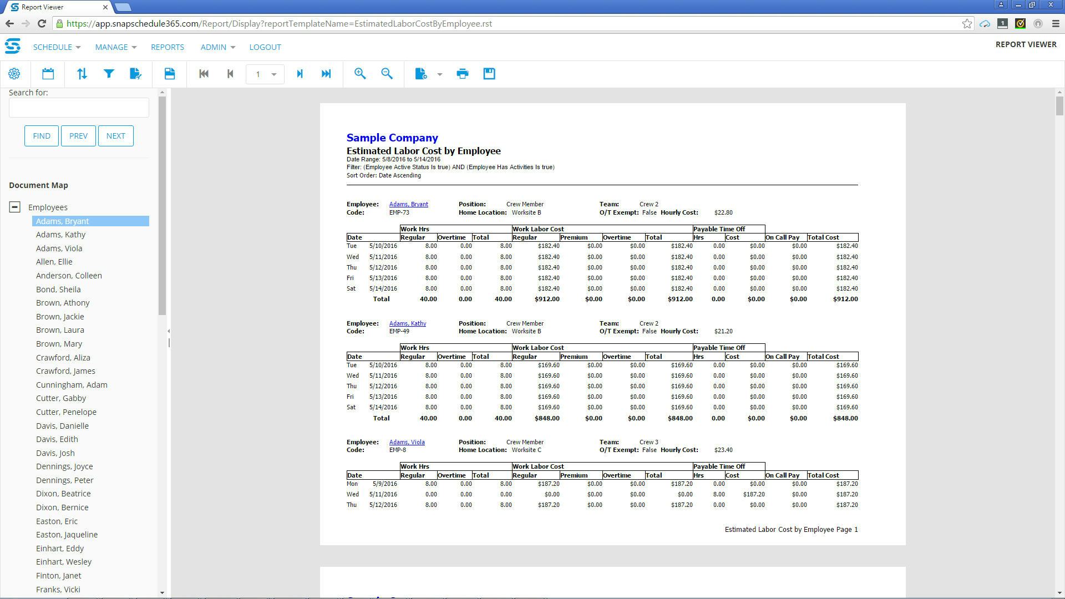Open the export format dropdown arrow
This screenshot has height=599, width=1065.
click(x=440, y=73)
